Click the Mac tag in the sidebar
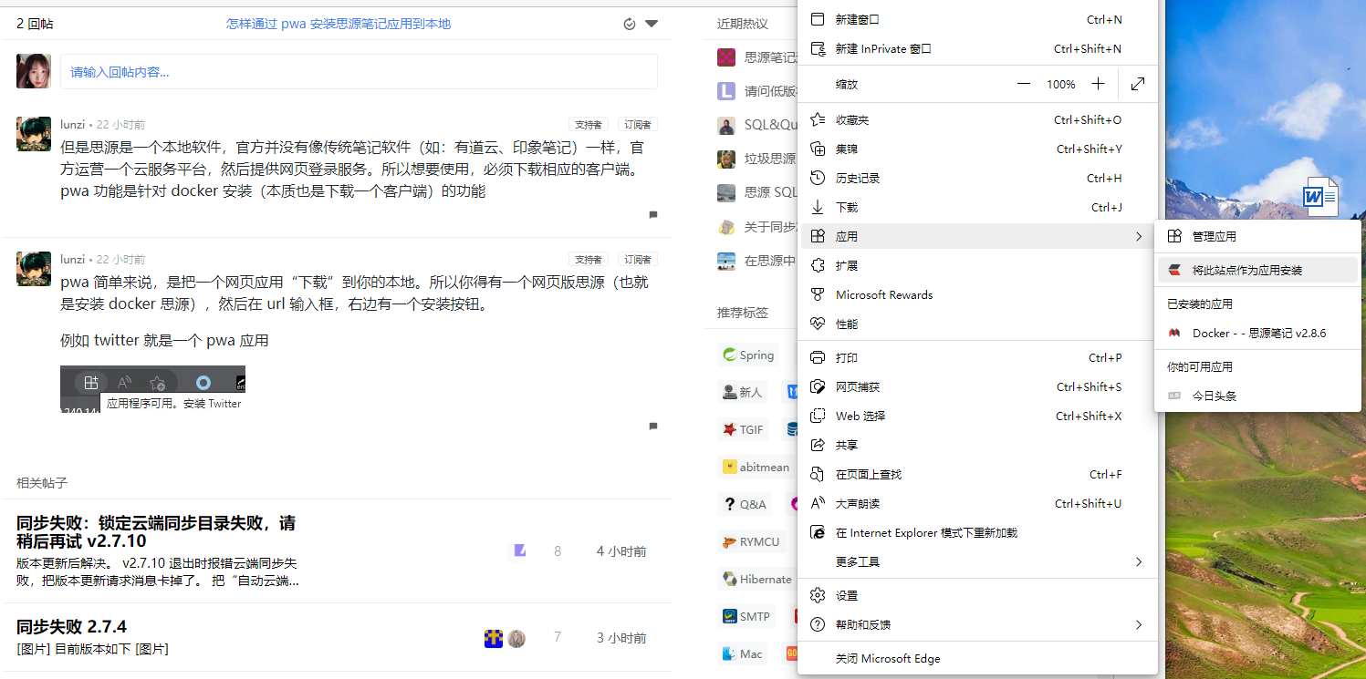 [x=744, y=653]
